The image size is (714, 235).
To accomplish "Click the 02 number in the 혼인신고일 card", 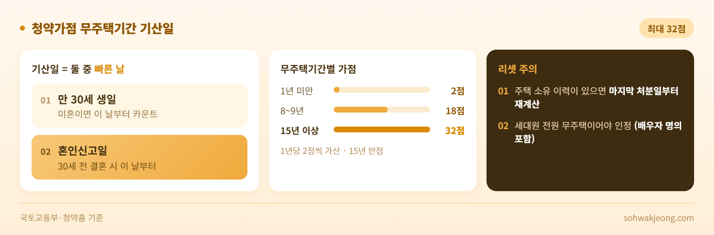I will click(46, 152).
